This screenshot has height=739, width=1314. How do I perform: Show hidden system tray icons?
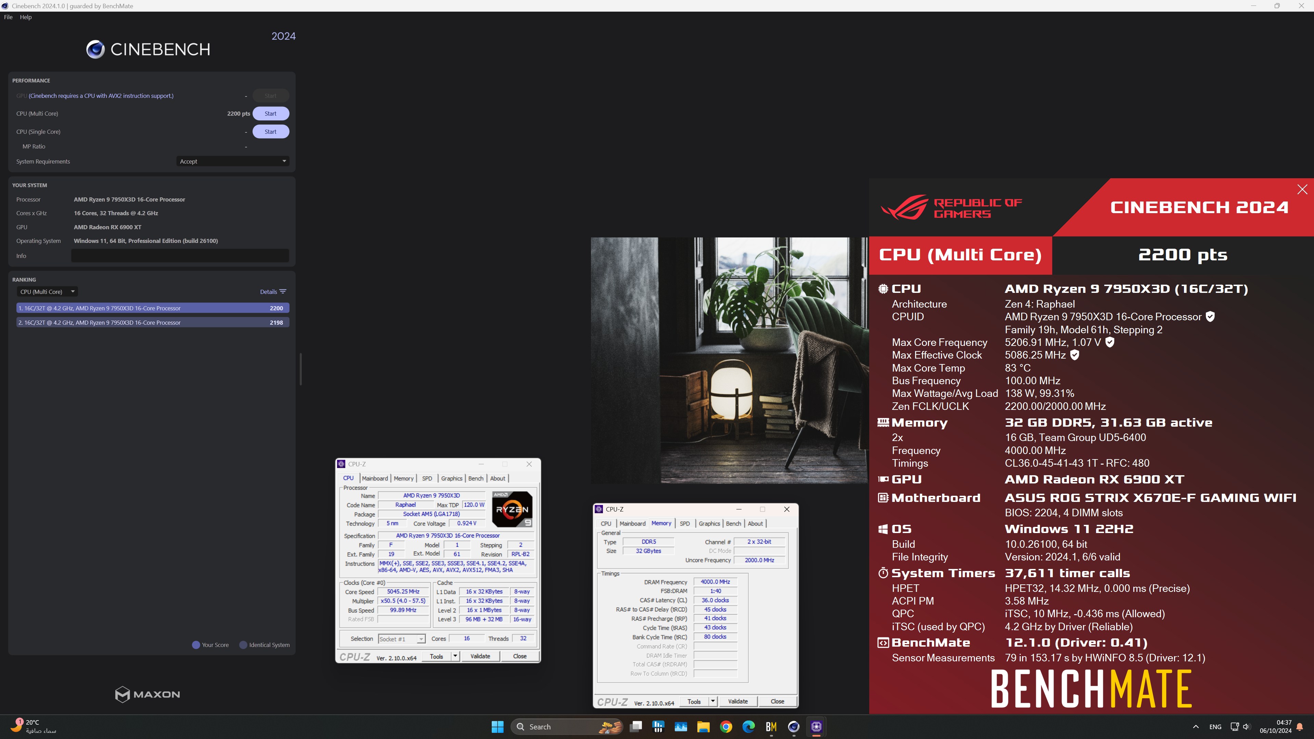pyautogui.click(x=1196, y=727)
